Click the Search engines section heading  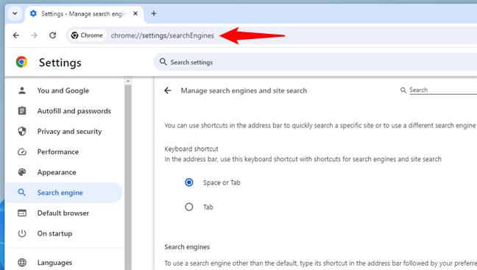[187, 247]
